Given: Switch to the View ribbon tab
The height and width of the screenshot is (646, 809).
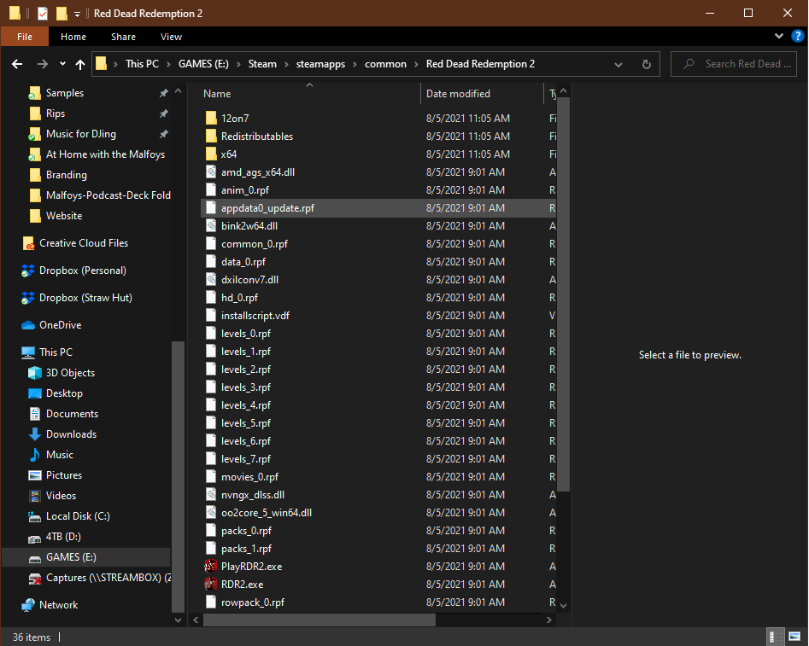Looking at the screenshot, I should [x=171, y=37].
